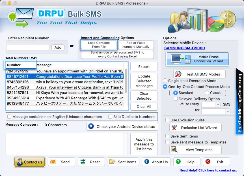This screenshot has height=176, width=244.
Task: Open Need Help? Click here to contact us link
Action: 208,170
